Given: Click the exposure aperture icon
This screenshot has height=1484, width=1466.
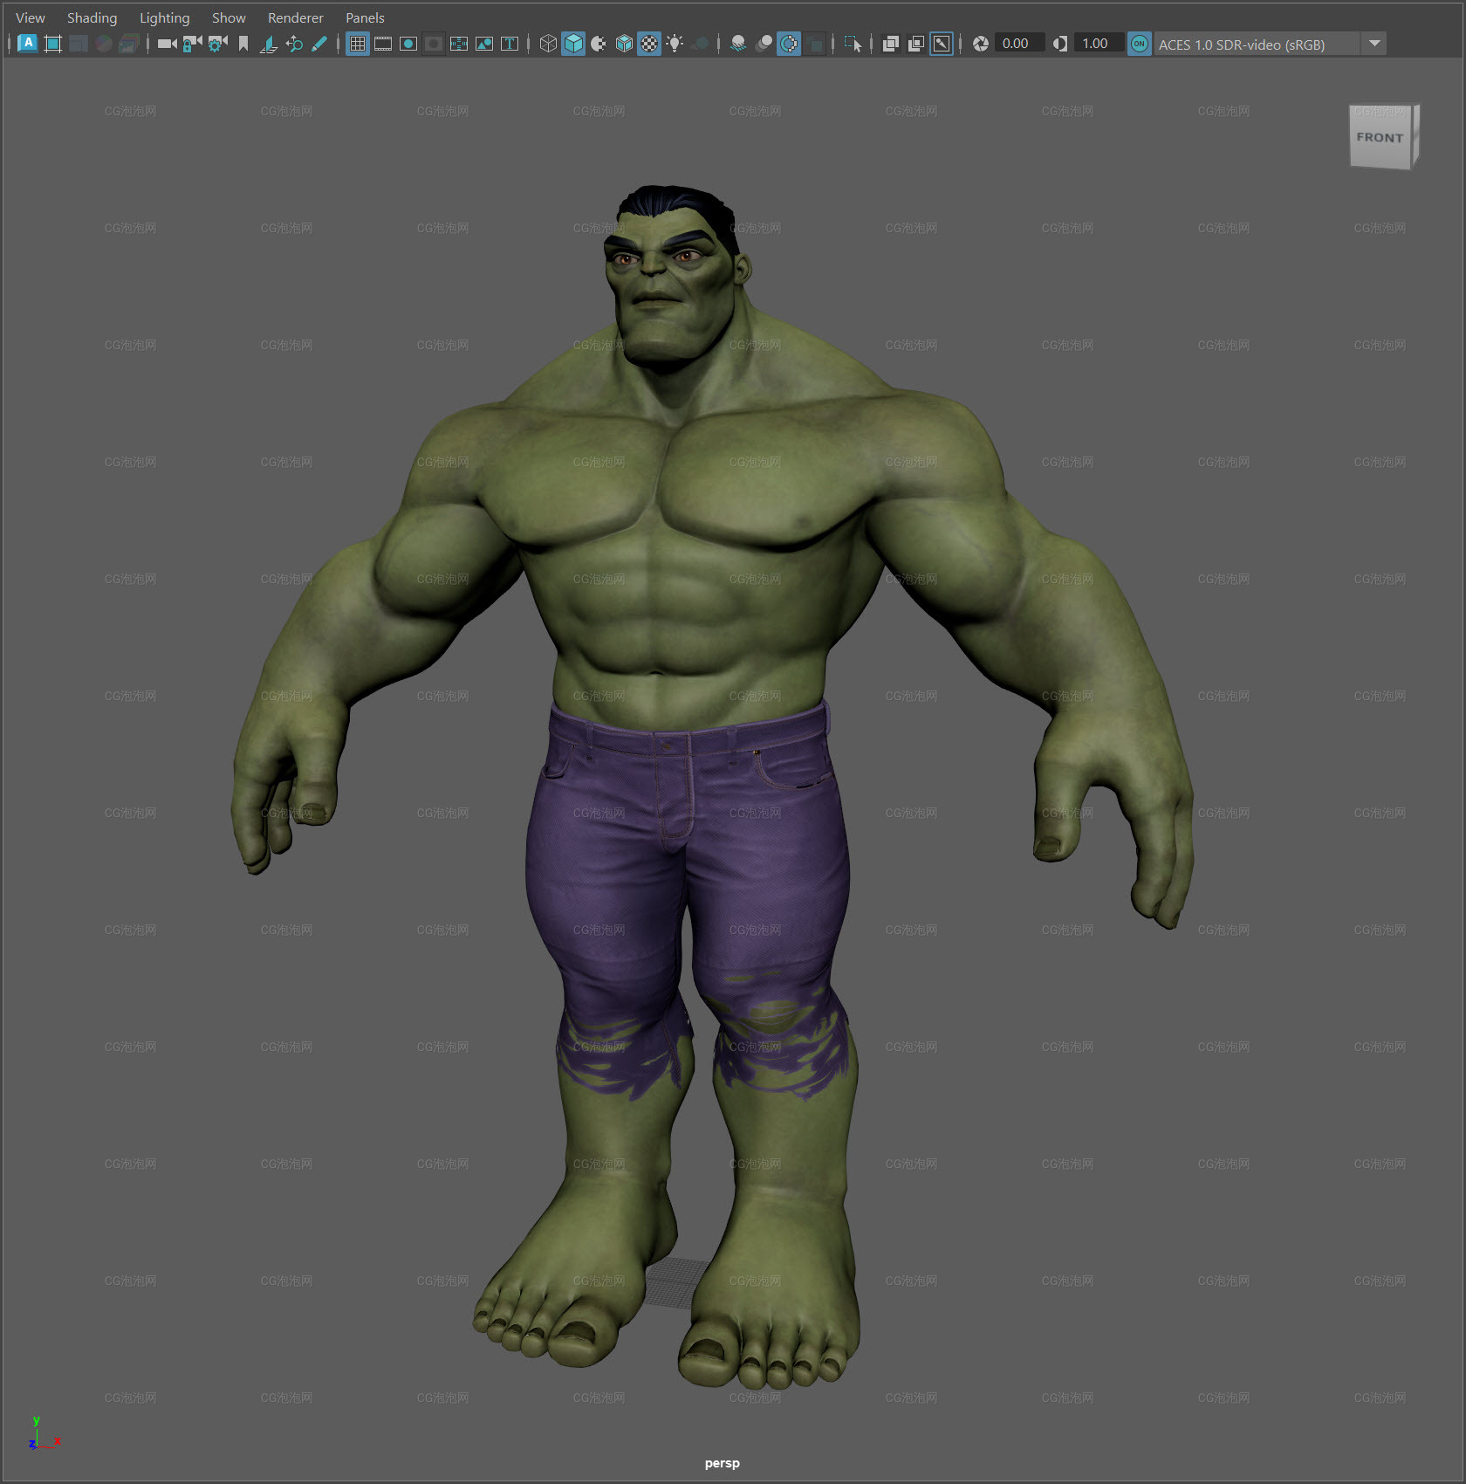Looking at the screenshot, I should pos(981,43).
